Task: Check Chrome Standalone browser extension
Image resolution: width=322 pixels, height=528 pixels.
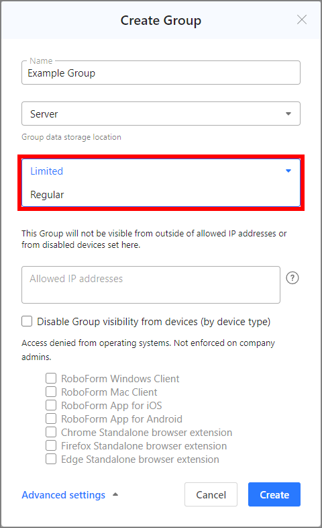Action: click(x=51, y=432)
